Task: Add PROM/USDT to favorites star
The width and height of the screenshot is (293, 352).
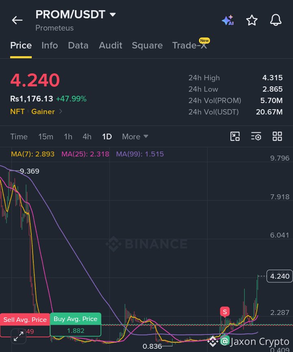Action: pyautogui.click(x=252, y=20)
